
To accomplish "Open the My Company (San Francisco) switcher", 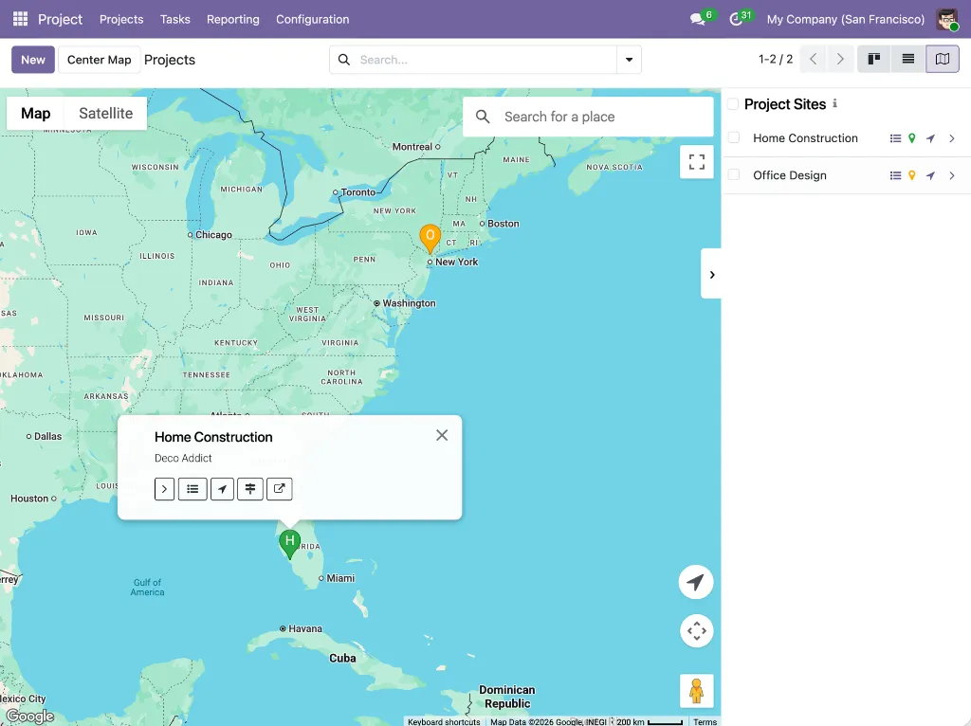I will pos(845,19).
